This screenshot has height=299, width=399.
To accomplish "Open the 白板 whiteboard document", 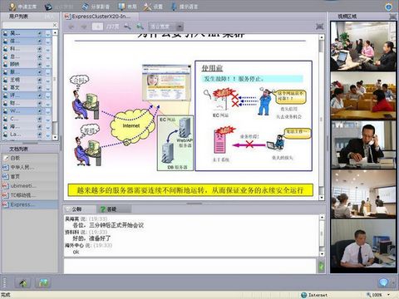I will coord(30,158).
